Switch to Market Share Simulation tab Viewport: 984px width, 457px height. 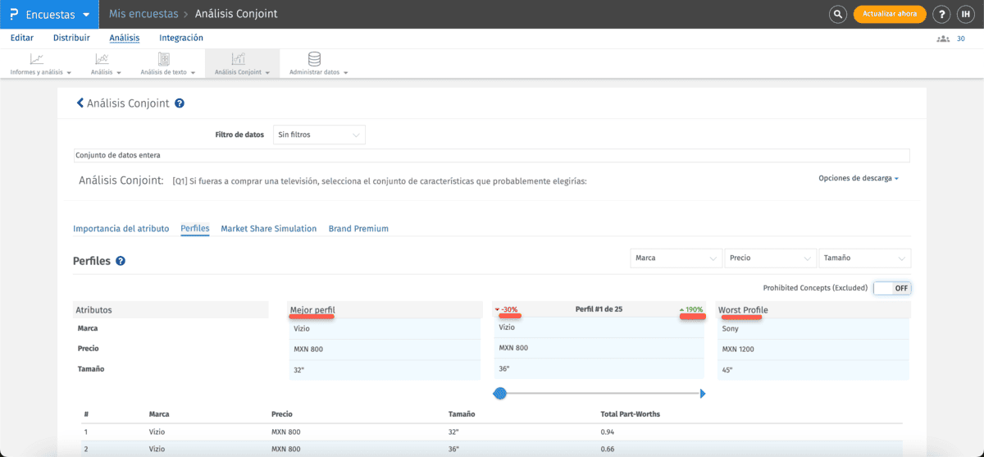268,229
